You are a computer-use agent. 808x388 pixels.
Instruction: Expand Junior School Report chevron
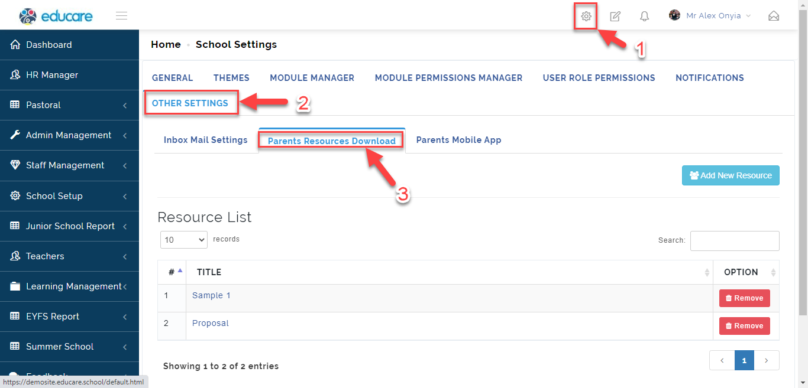[125, 227]
